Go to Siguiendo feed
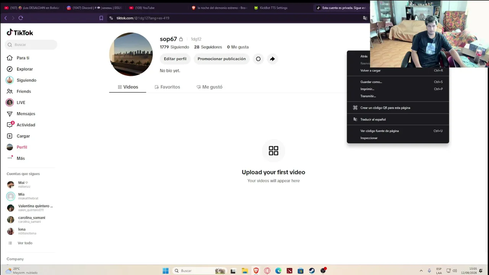The height and width of the screenshot is (275, 489). 26,80
